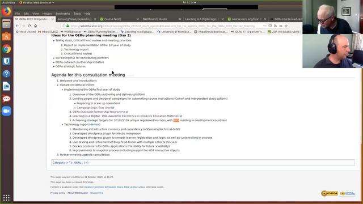Screen dimensions: 363x204
Task: Open the Most Visited bookmark folder
Action: pyautogui.click(x=26, y=32)
